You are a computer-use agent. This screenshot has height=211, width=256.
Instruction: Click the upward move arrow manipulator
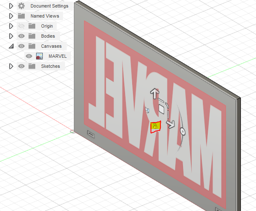(x=154, y=93)
